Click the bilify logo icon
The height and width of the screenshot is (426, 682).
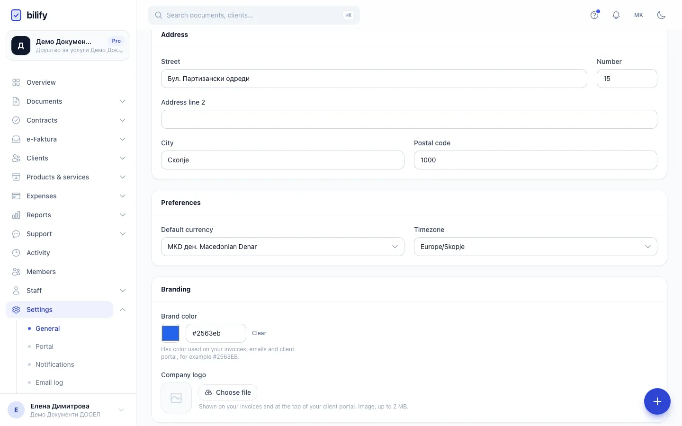coord(16,15)
